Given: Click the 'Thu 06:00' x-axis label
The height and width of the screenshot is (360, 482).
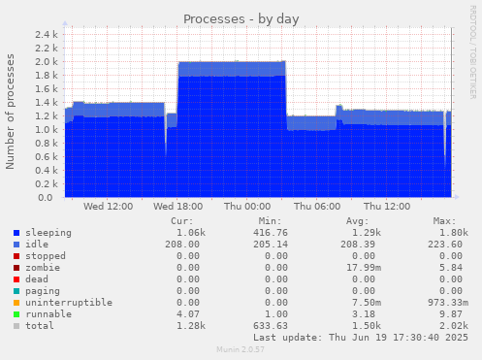Looking at the screenshot, I should (x=317, y=207).
